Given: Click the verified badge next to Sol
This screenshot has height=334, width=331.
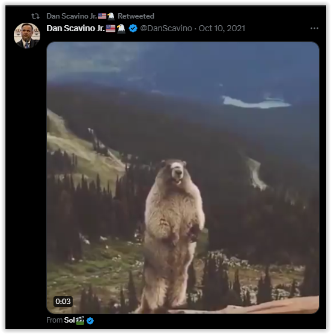Looking at the screenshot, I should point(90,321).
